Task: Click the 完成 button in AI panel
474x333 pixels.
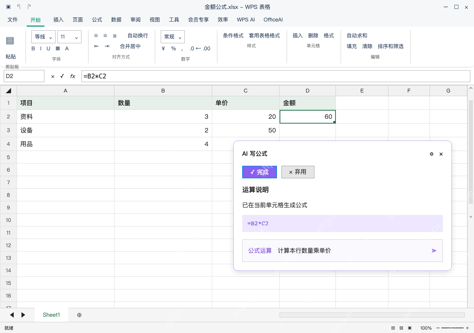Action: (x=260, y=172)
